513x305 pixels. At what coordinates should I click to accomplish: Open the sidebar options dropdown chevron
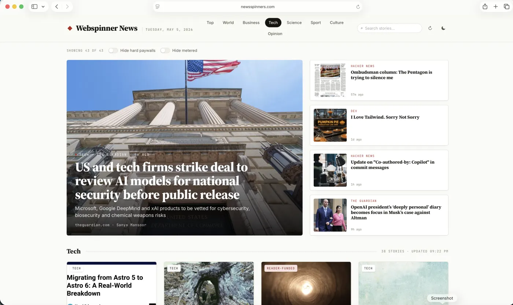pyautogui.click(x=43, y=7)
